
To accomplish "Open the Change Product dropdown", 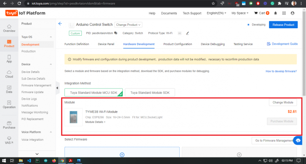I will 128,25.
